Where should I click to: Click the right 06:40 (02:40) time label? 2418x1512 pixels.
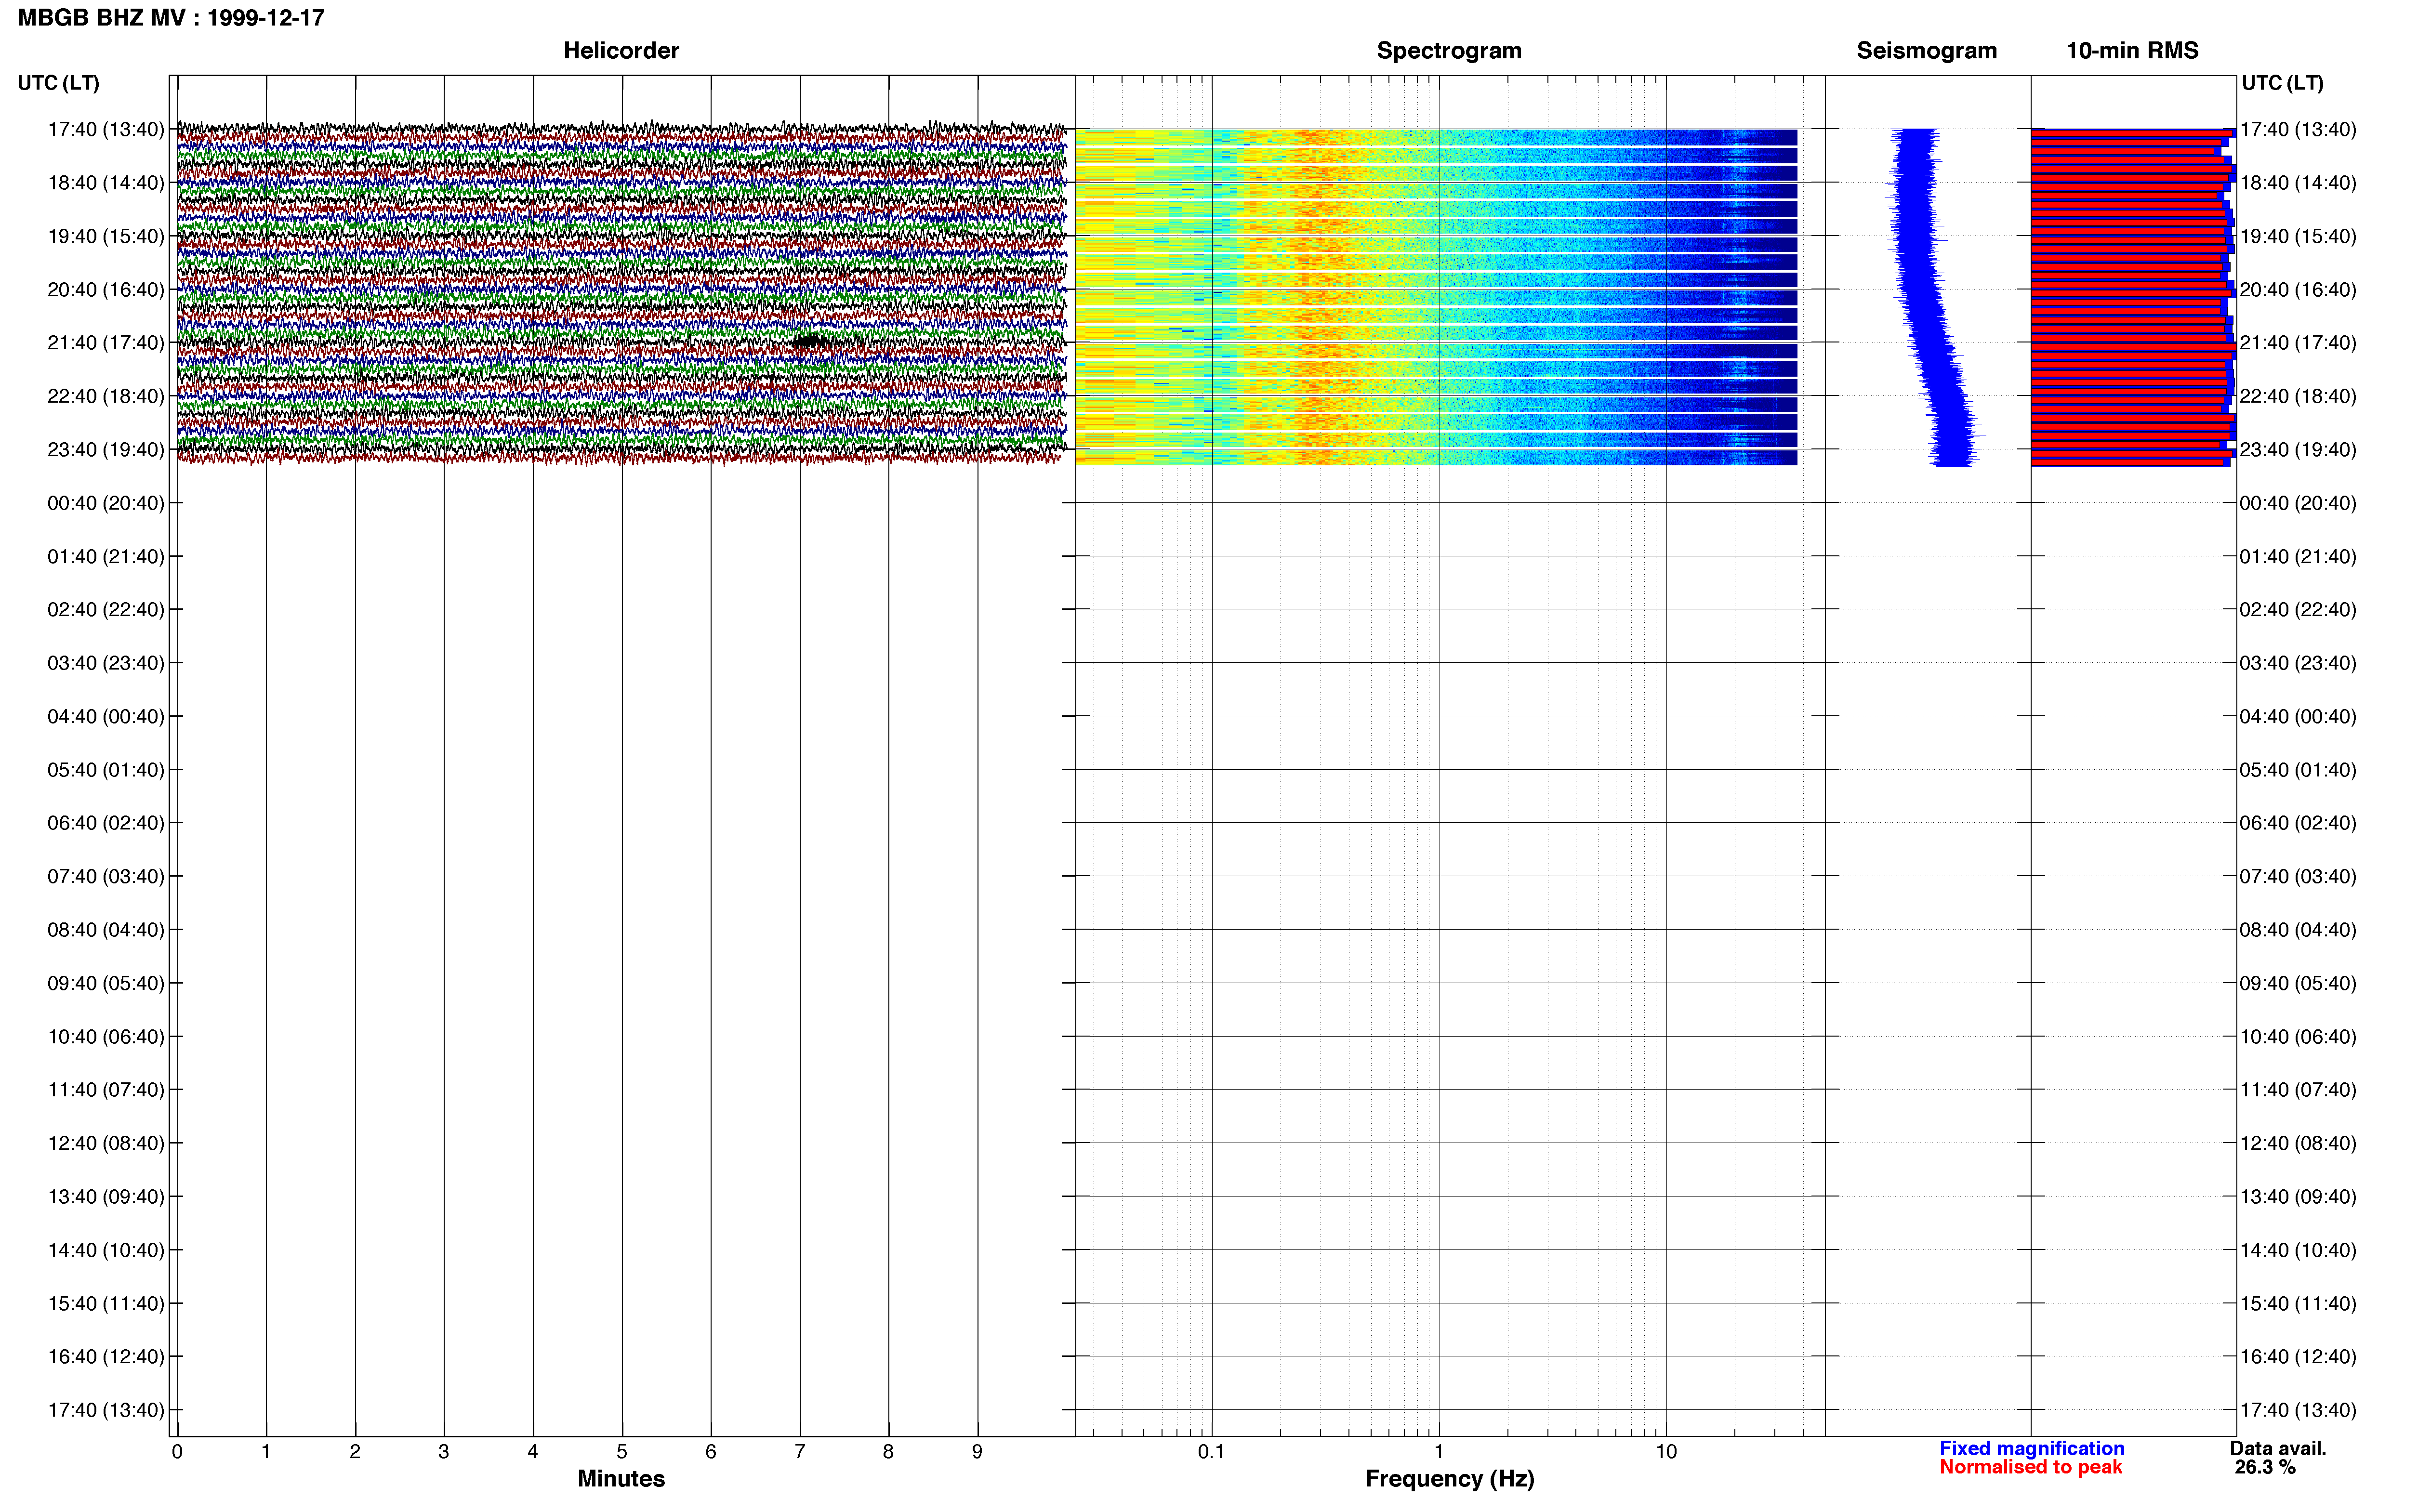pos(2298,823)
